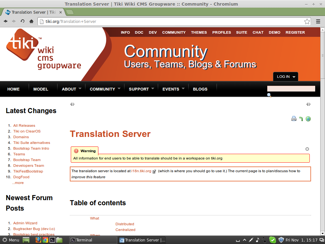Open the browser home icon
325x244 pixels.
[31, 21]
